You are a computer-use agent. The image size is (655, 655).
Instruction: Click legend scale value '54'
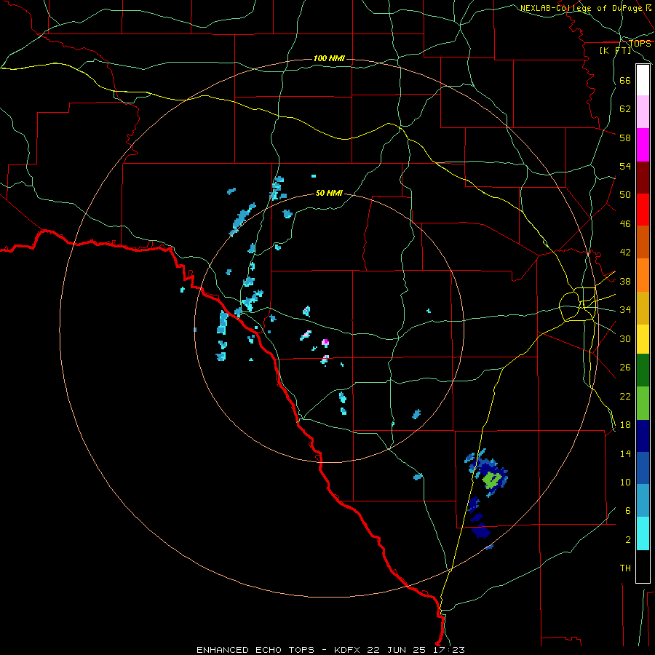[625, 166]
